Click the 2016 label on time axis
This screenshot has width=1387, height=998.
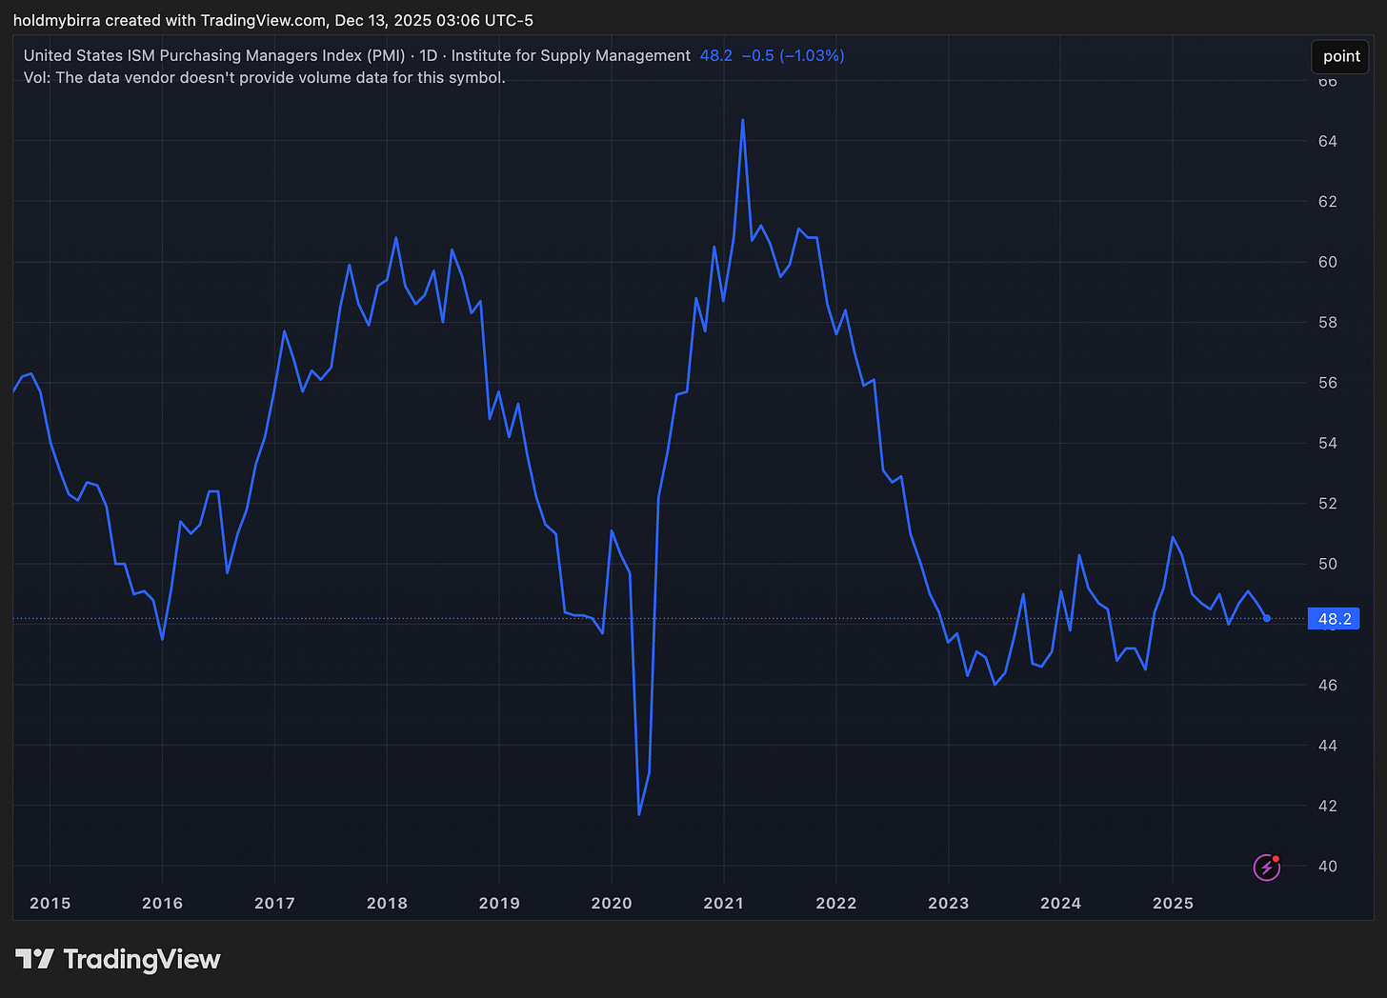pyautogui.click(x=162, y=903)
